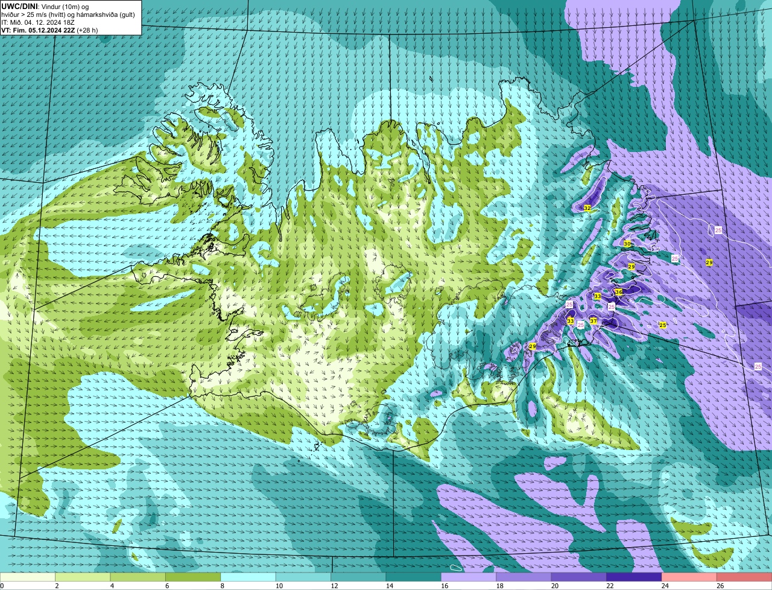Pick the 12–14 m/s legend swatch

pyautogui.click(x=359, y=577)
